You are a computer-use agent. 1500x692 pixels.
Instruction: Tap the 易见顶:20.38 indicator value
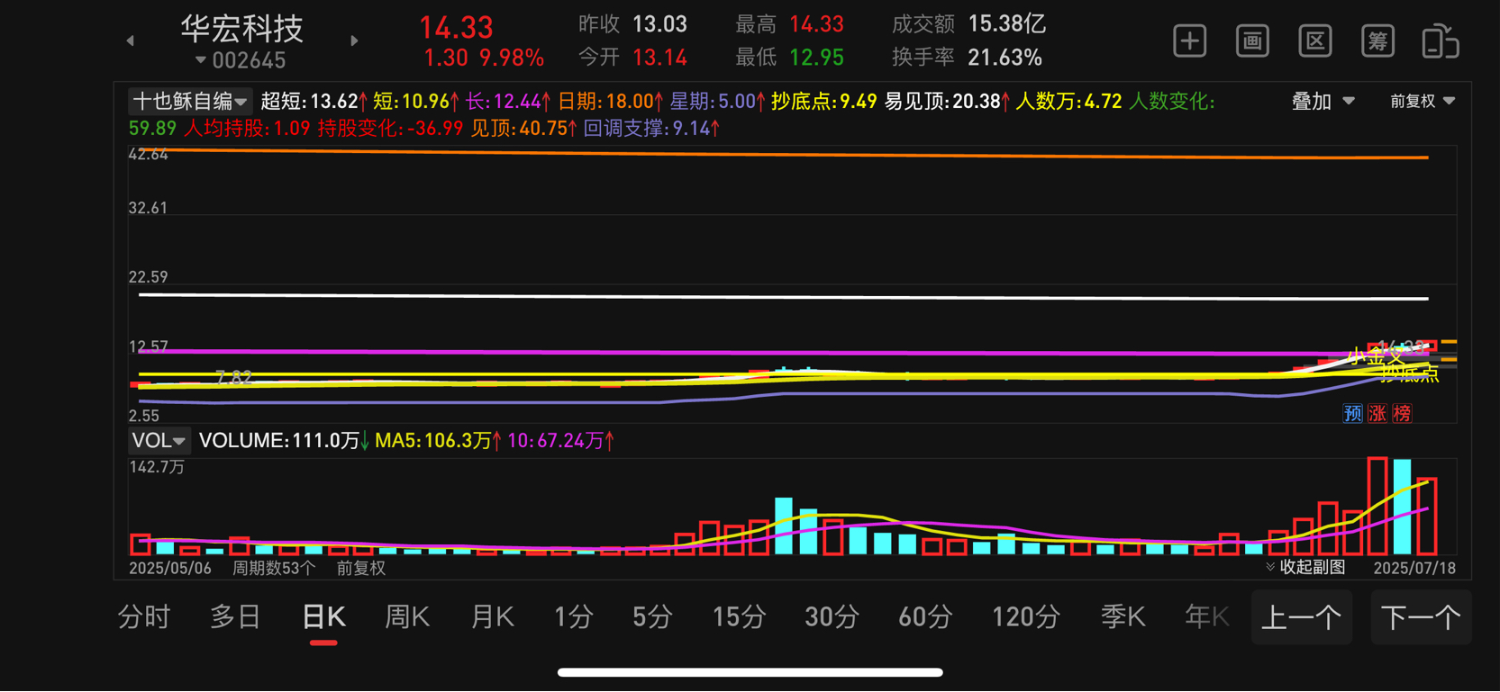pyautogui.click(x=946, y=101)
